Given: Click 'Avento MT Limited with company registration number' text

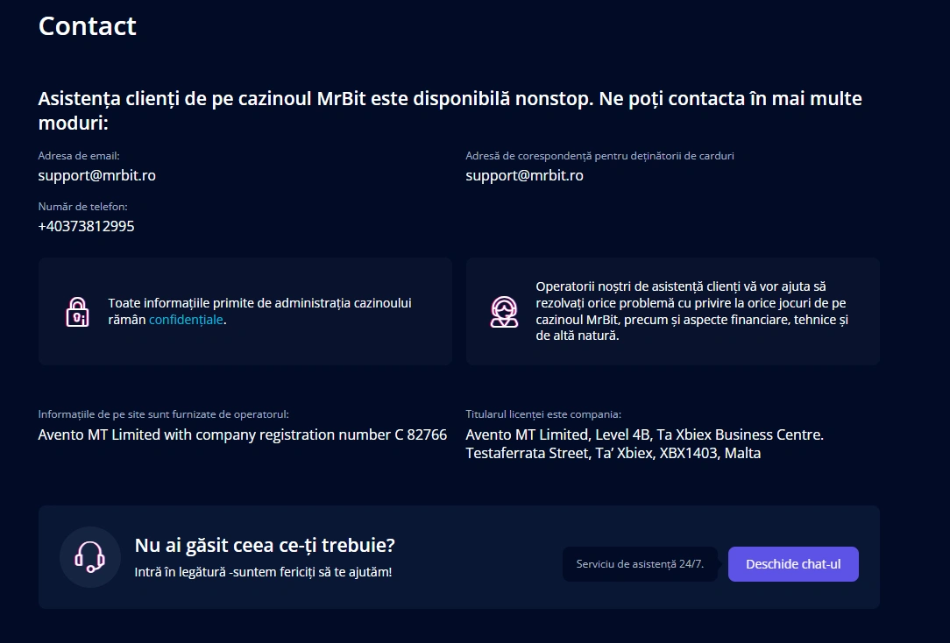Looking at the screenshot, I should [243, 435].
